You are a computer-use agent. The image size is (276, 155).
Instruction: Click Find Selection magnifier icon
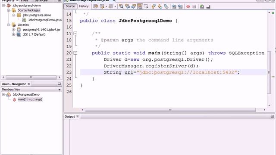[x=121, y=6]
